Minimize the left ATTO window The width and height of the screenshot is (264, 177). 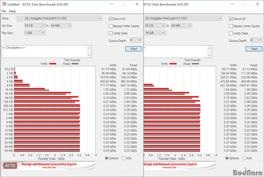point(112,4)
